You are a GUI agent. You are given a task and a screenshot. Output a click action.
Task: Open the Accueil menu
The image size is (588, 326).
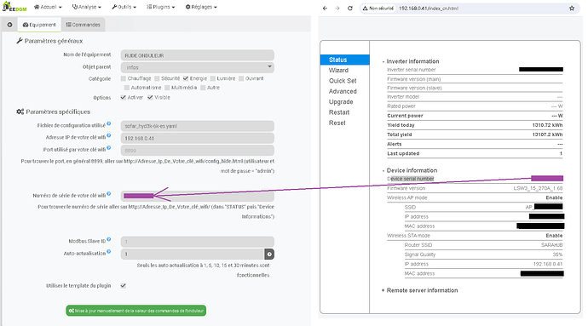[48, 7]
